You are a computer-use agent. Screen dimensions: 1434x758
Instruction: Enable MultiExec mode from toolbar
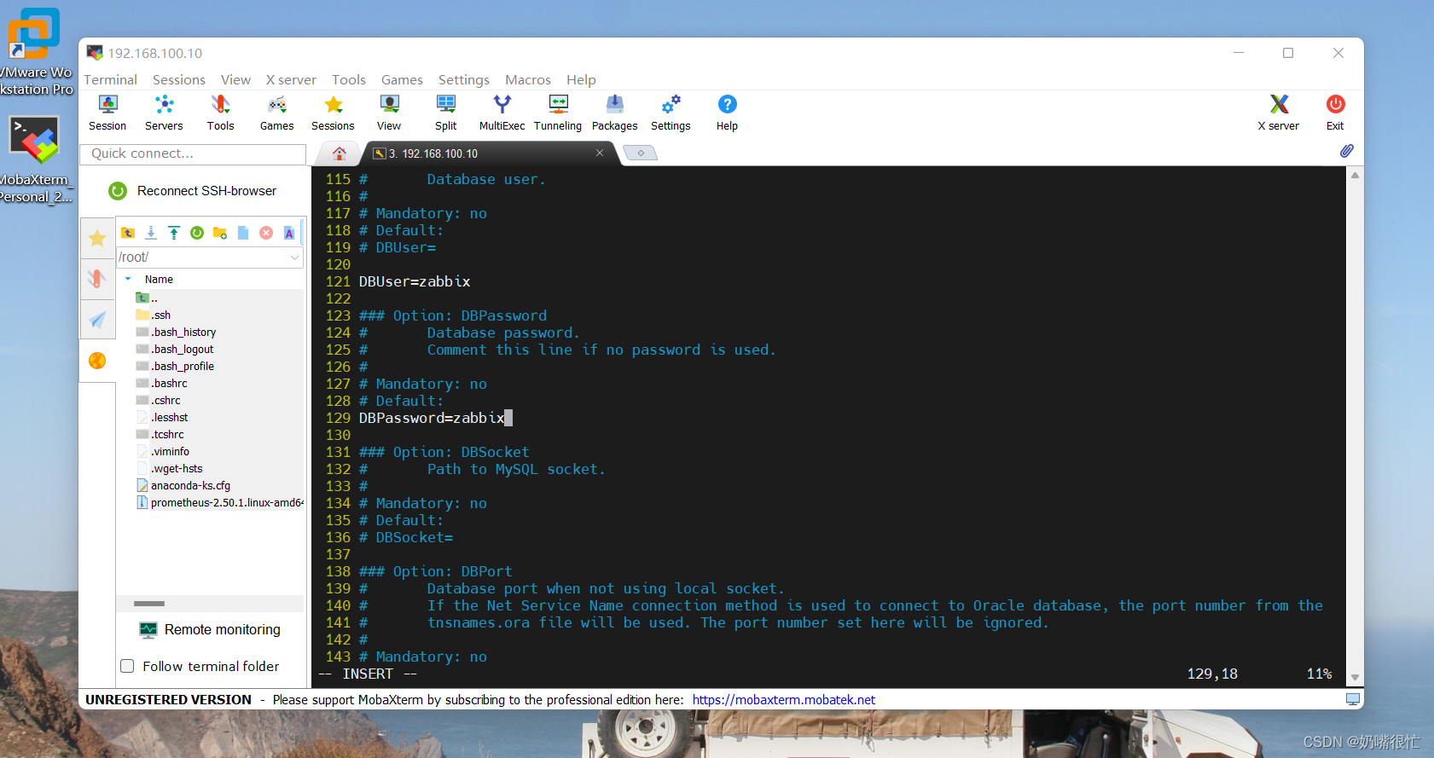click(x=502, y=113)
